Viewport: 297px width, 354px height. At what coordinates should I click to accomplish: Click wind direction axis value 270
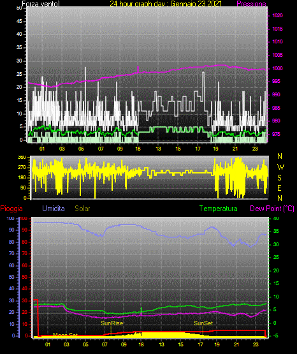point(22,168)
